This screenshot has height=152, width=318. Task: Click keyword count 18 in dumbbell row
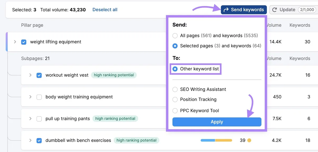point(308,140)
